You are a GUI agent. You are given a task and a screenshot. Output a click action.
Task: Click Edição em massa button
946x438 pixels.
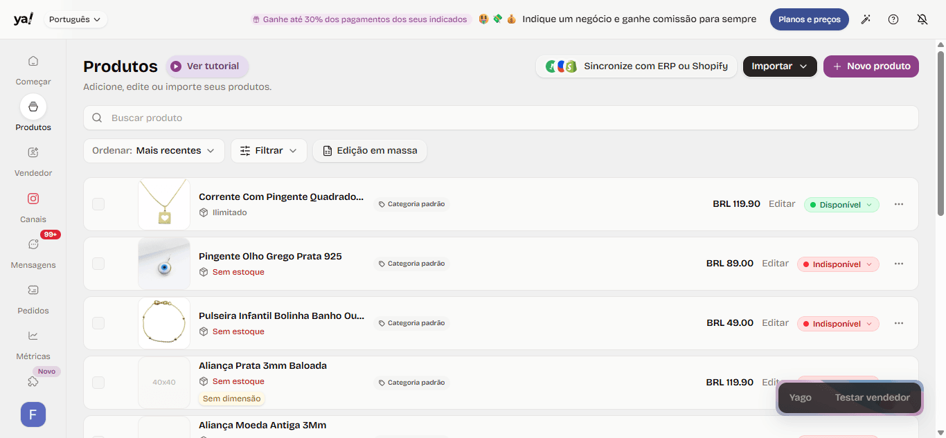[x=370, y=151]
